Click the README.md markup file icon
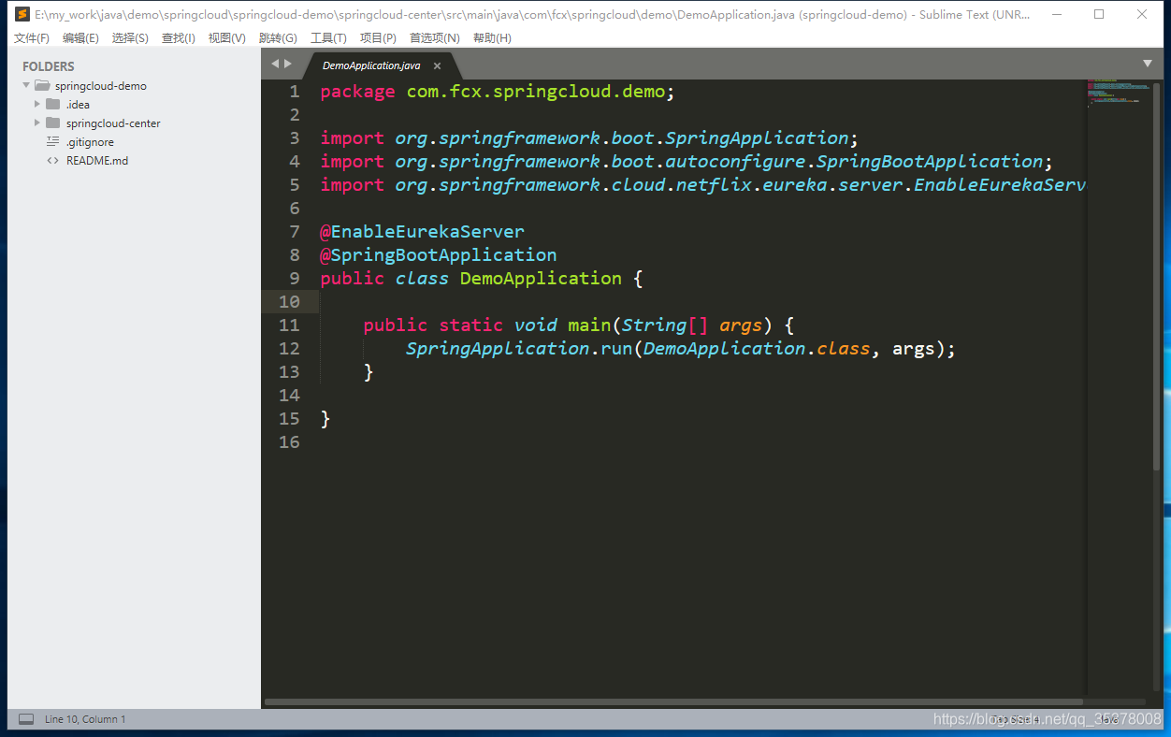The width and height of the screenshot is (1171, 737). tap(53, 160)
